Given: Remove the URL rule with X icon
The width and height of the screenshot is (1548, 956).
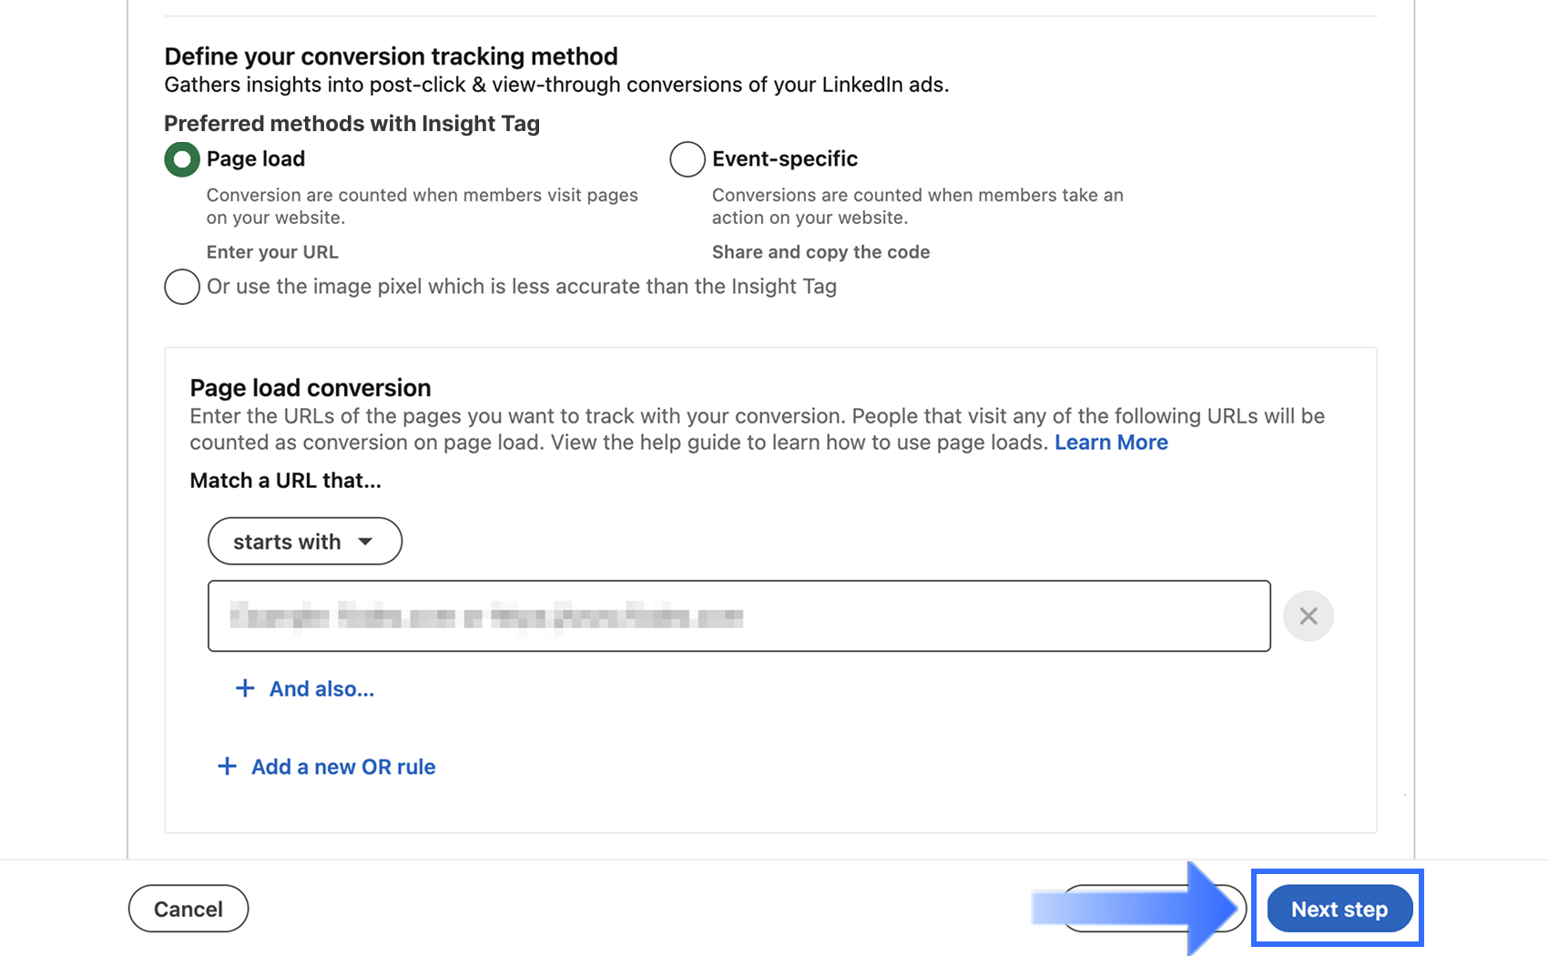Looking at the screenshot, I should pos(1309,616).
